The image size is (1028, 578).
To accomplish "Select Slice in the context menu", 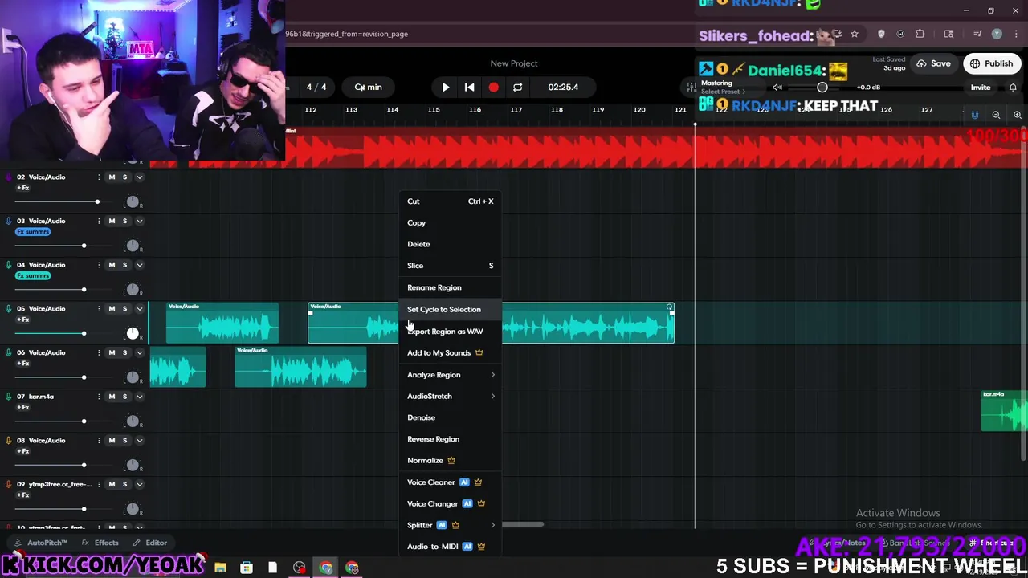I will [x=451, y=266].
